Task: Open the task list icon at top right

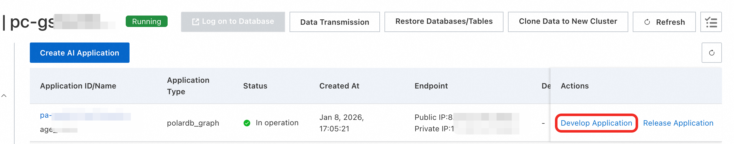Action: pyautogui.click(x=711, y=22)
